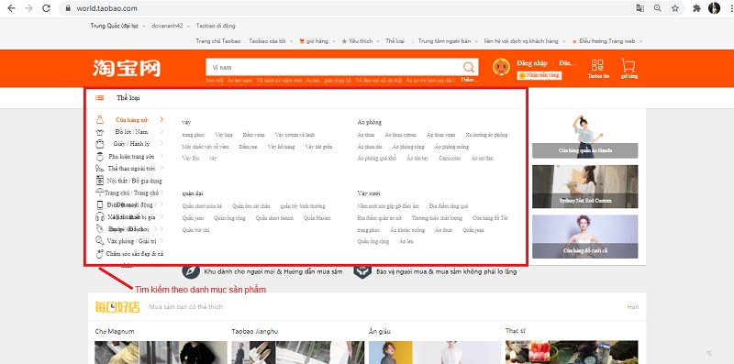
Task: Open Taobao di động link
Action: (216, 27)
